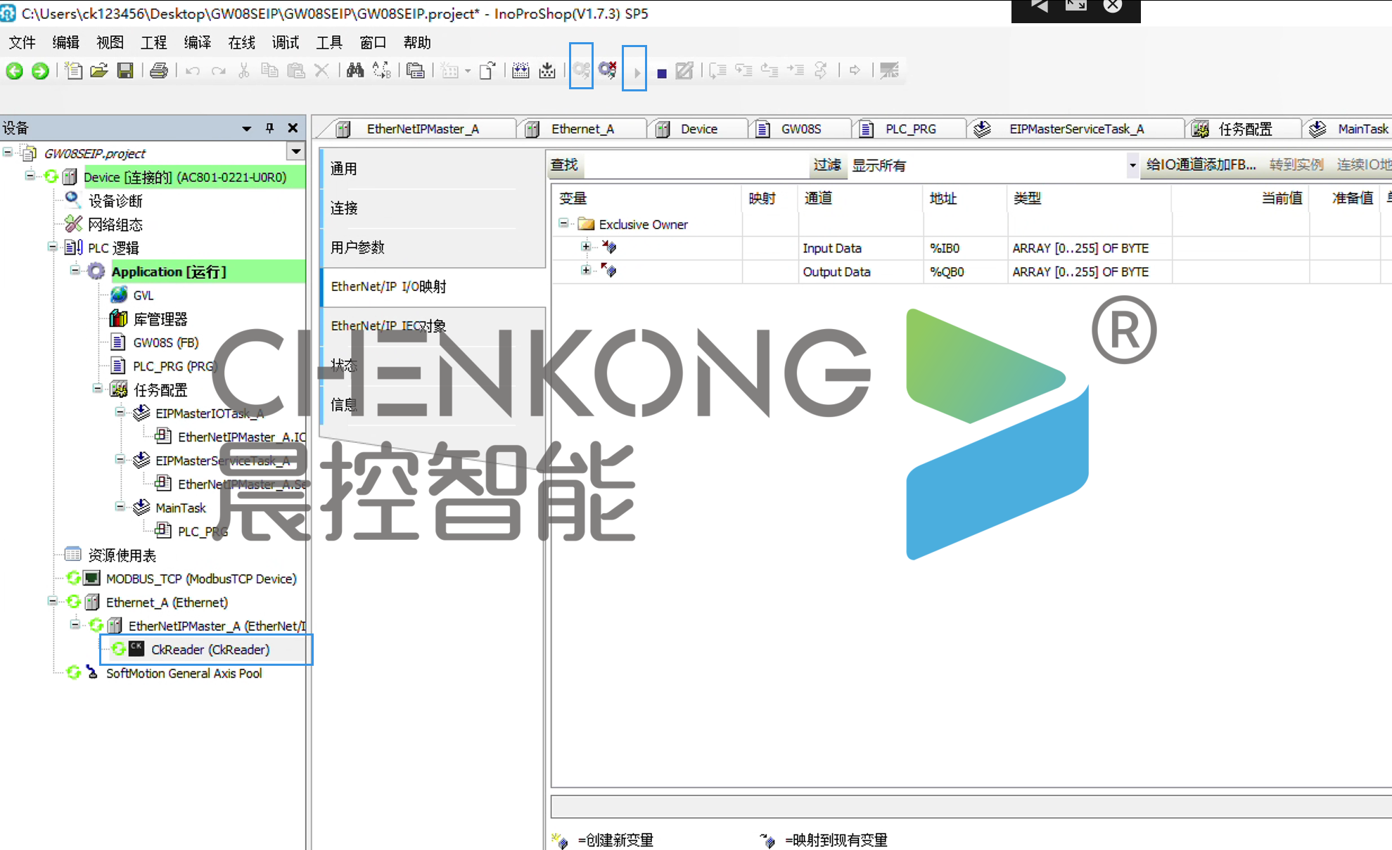Click the Undo toolbar icon
The width and height of the screenshot is (1392, 850).
193,70
